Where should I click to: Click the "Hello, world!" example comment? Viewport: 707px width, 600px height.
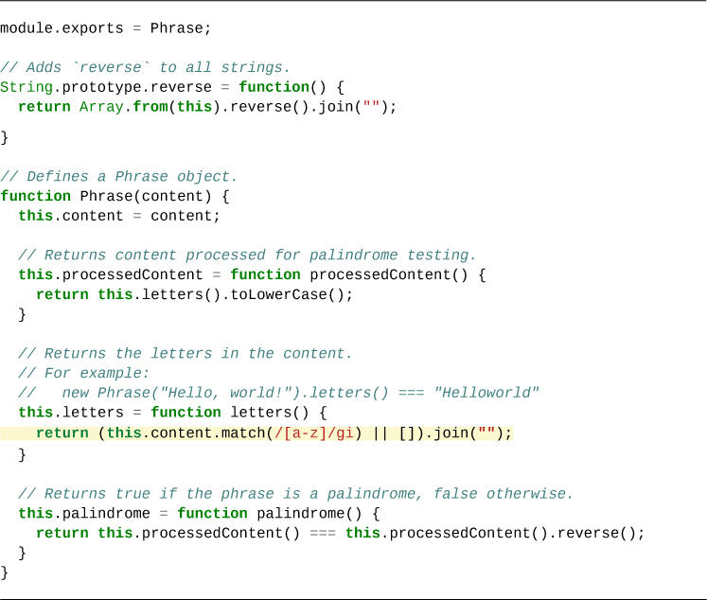tap(278, 393)
